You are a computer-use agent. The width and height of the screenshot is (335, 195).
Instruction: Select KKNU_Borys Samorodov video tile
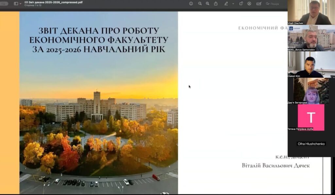tap(311, 38)
